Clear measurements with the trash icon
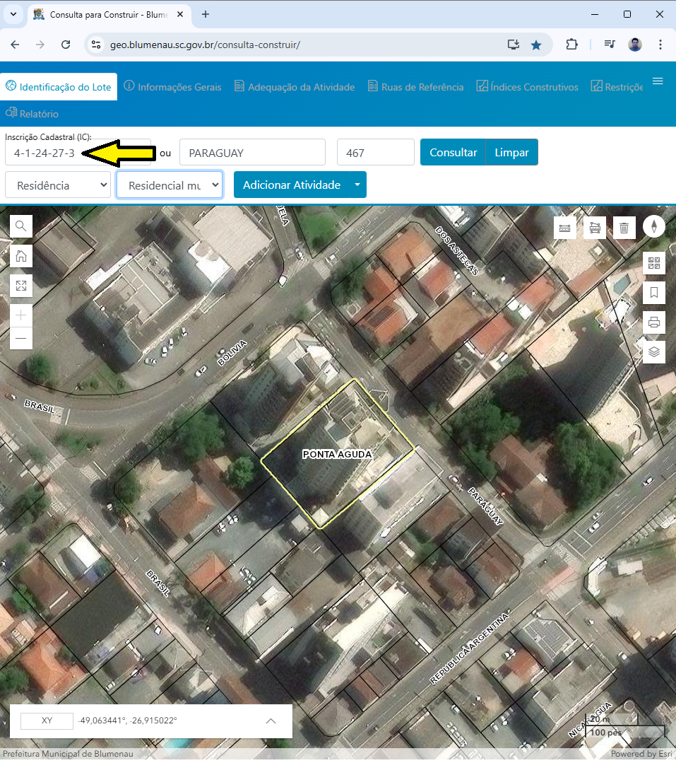This screenshot has width=676, height=763. point(624,227)
